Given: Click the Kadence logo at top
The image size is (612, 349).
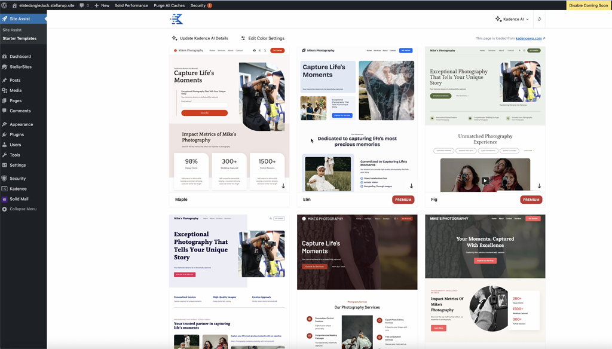Looking at the screenshot, I should (176, 19).
